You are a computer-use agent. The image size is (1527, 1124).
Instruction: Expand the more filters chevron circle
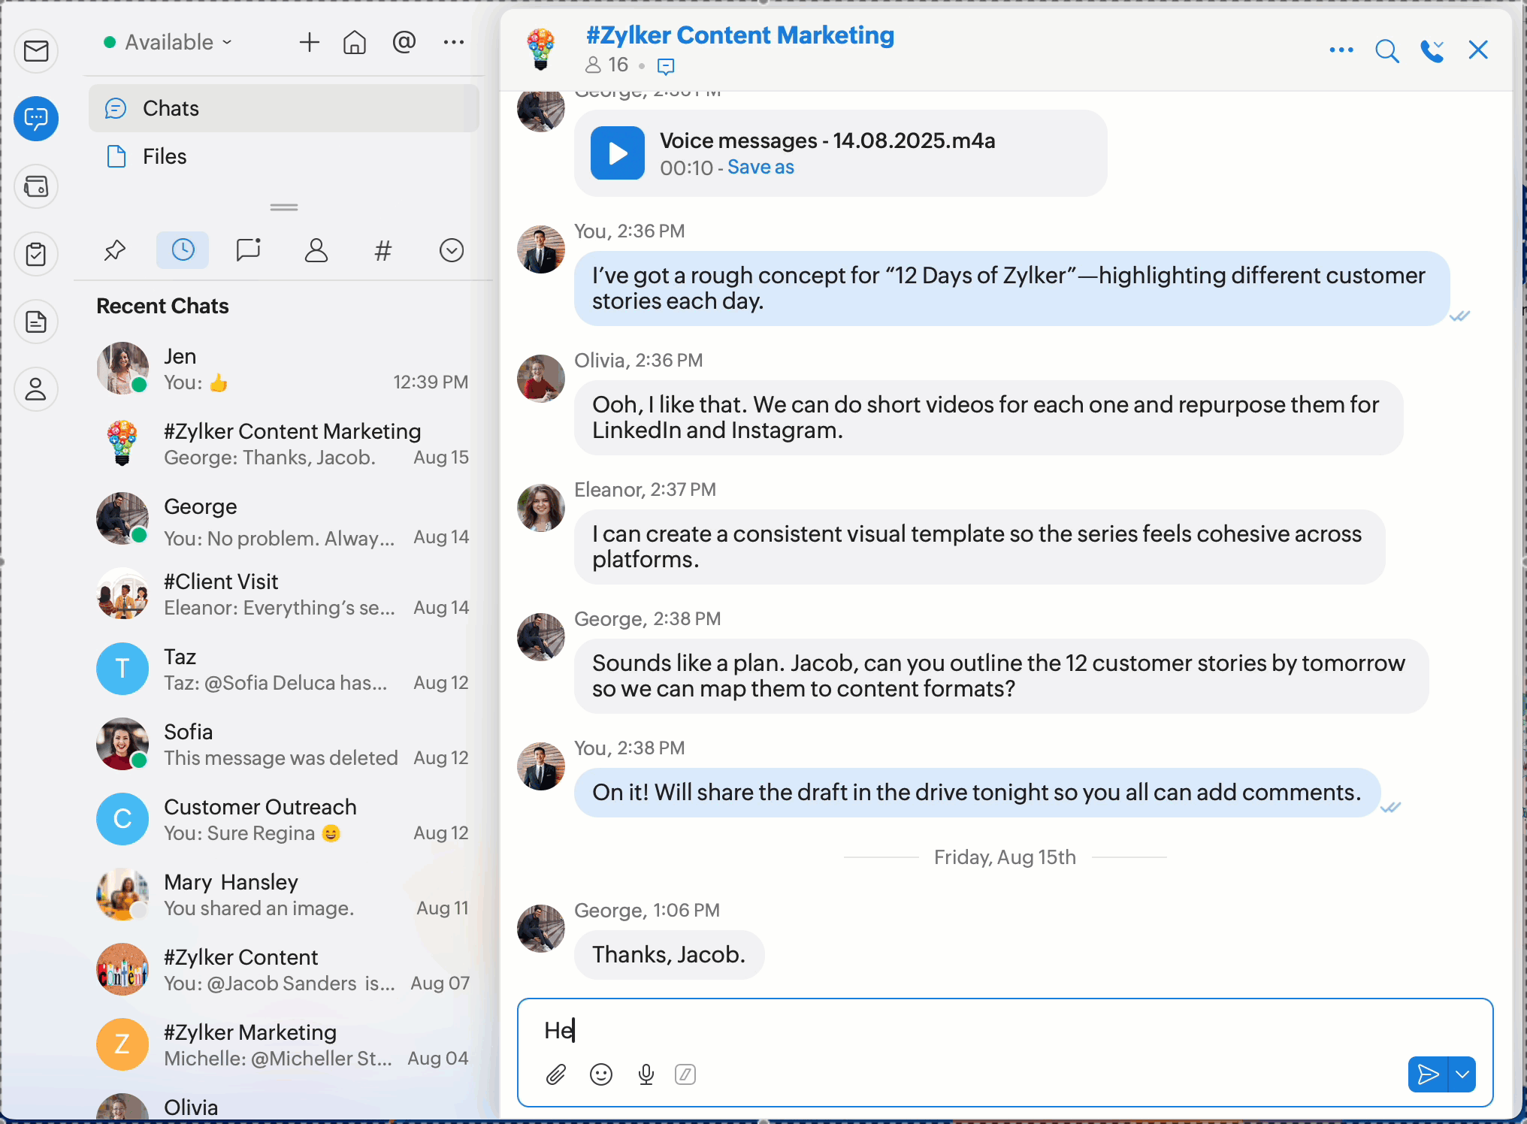click(452, 250)
